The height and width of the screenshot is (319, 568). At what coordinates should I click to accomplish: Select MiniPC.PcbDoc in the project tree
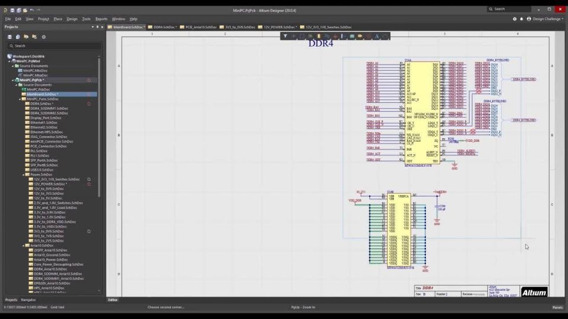pyautogui.click(x=38, y=89)
